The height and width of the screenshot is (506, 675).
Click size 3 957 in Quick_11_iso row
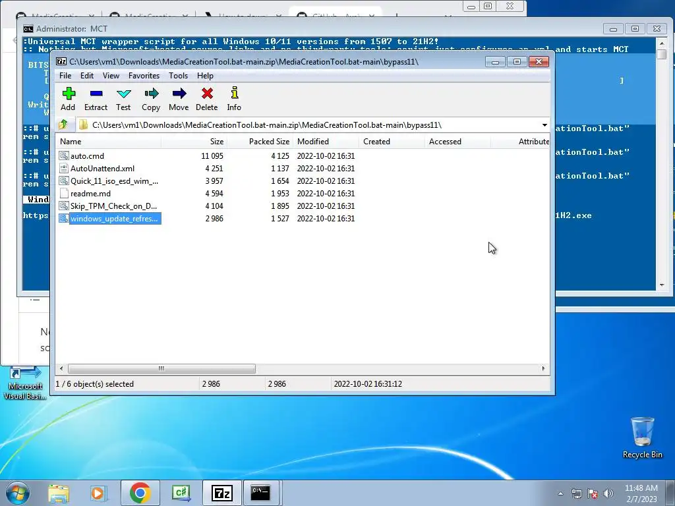(214, 181)
